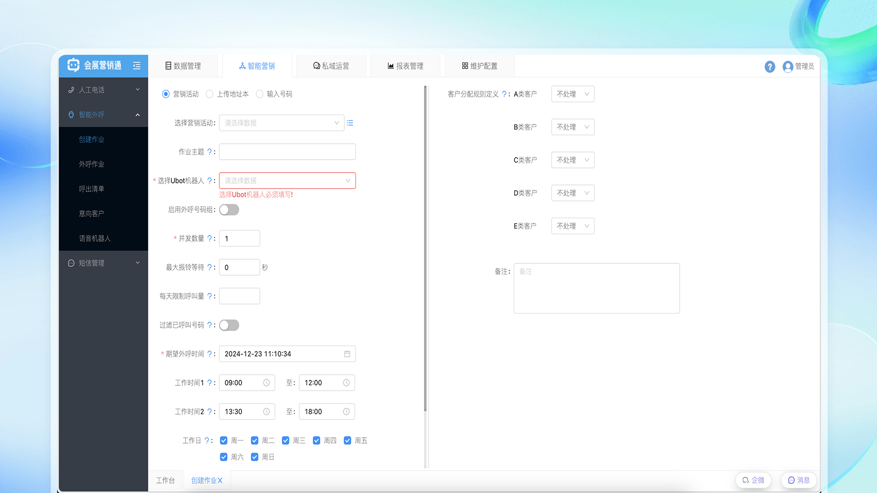Click the 企微 button
The height and width of the screenshot is (493, 877).
[x=753, y=480]
